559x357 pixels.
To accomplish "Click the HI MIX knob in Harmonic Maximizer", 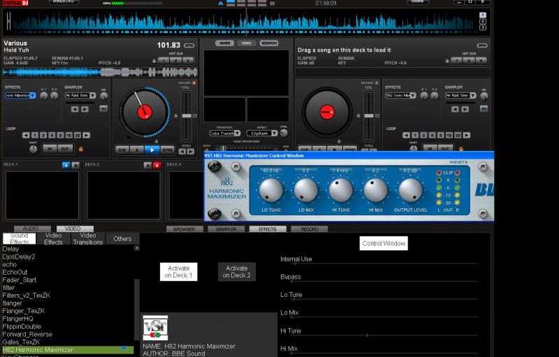I will tap(375, 190).
